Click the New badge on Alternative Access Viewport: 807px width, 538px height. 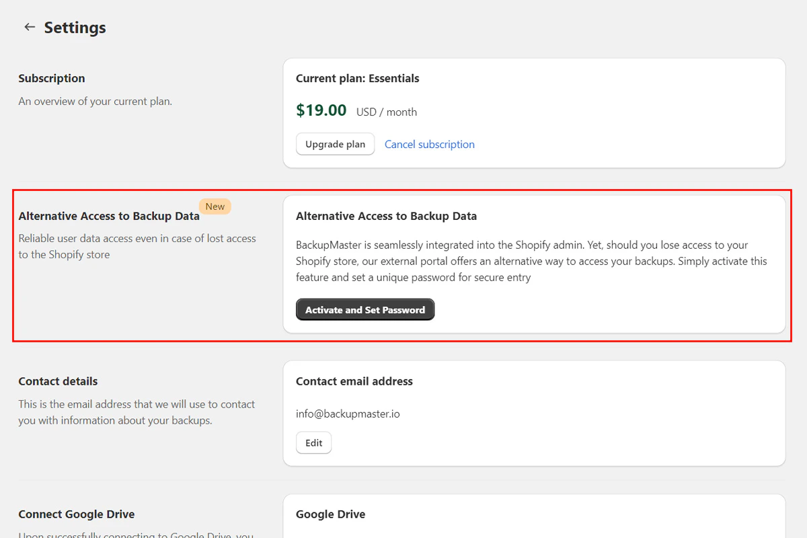click(215, 206)
